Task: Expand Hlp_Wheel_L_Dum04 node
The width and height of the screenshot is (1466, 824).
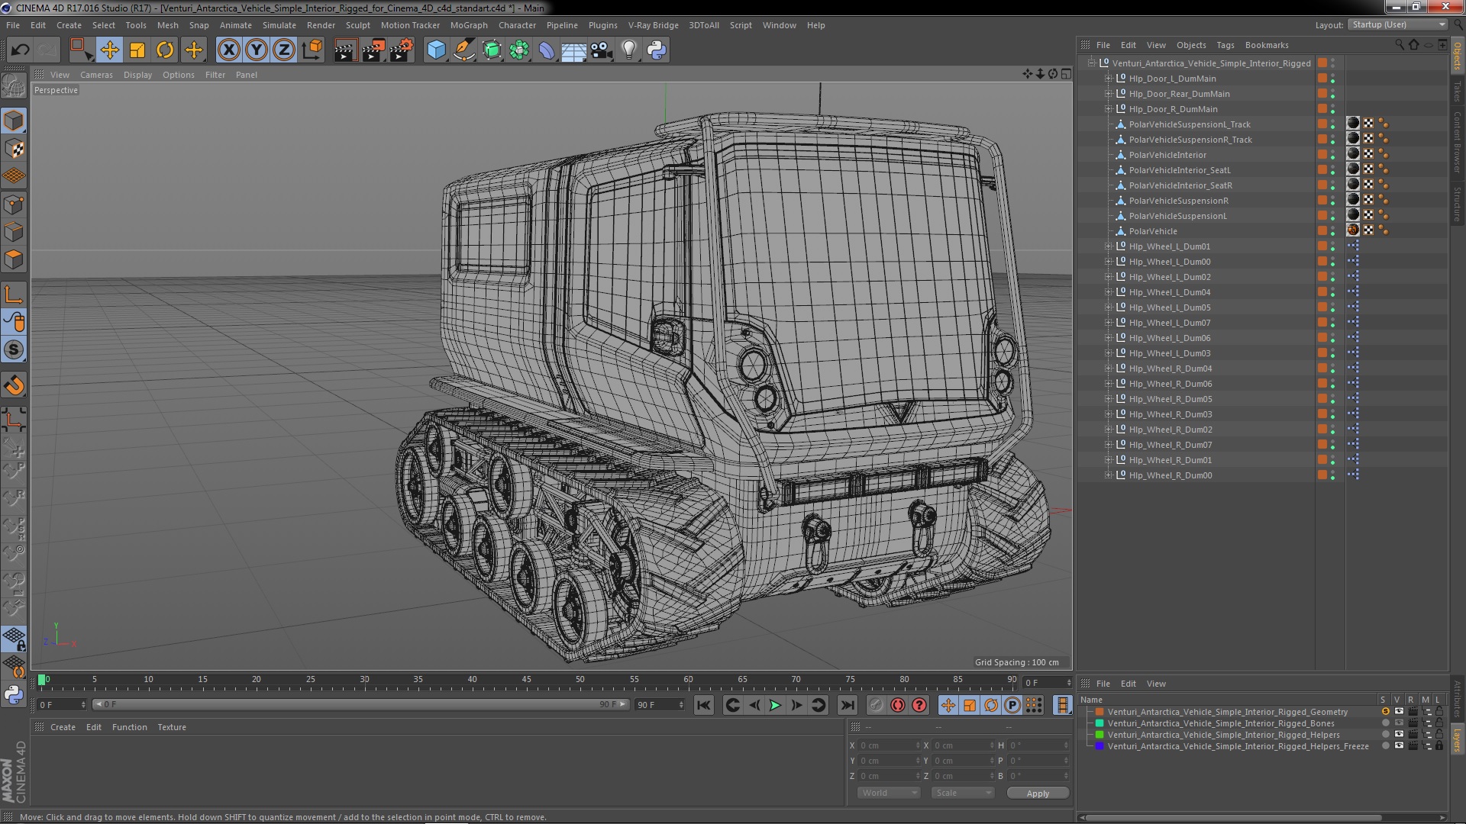Action: pos(1109,292)
